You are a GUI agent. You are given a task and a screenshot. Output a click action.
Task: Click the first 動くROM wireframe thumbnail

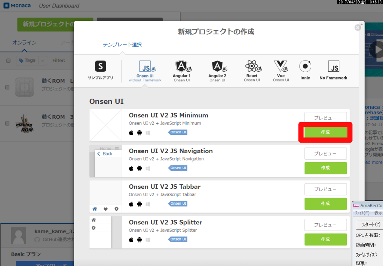point(24,87)
